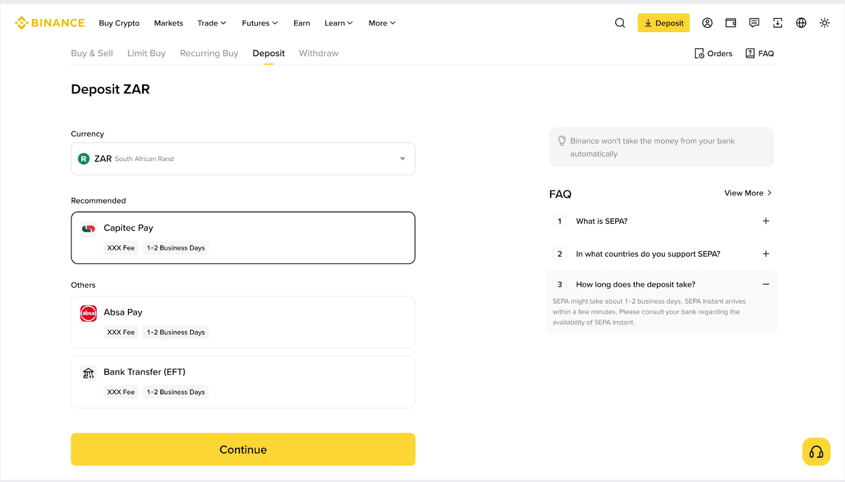Select Absa Pay payment option
This screenshot has height=482, width=845.
pos(243,322)
